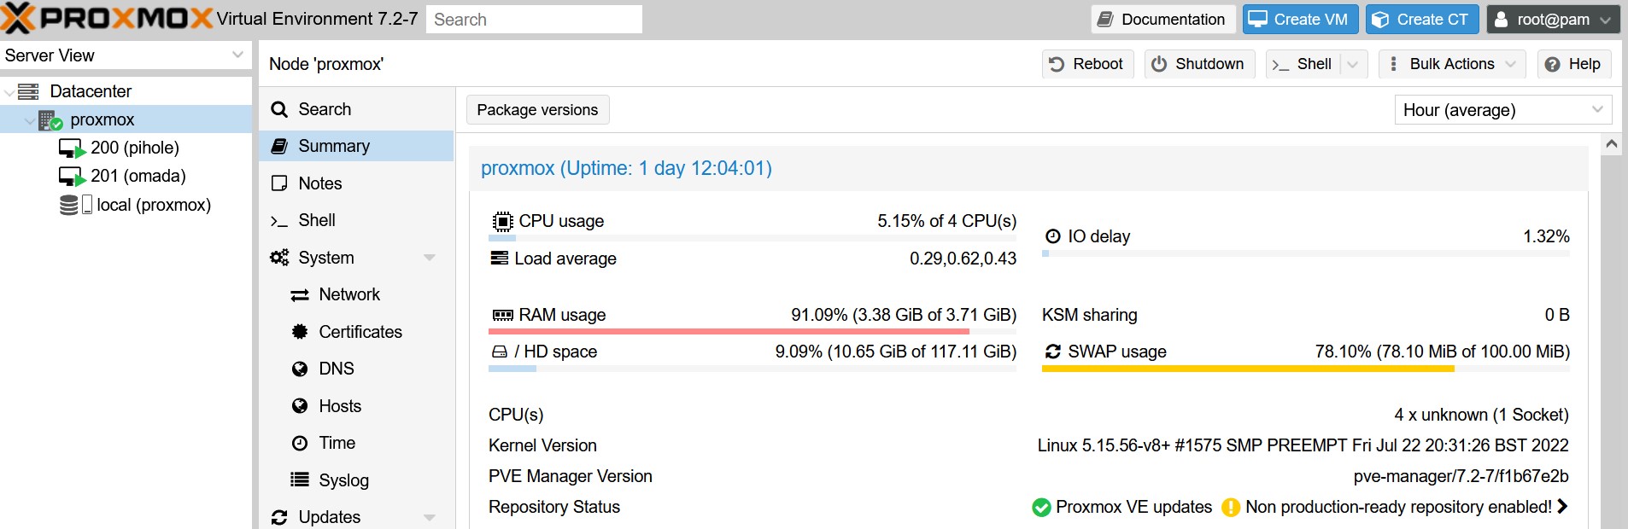
Task: Expand the Shell button dropdown arrow
Action: pyautogui.click(x=1352, y=64)
